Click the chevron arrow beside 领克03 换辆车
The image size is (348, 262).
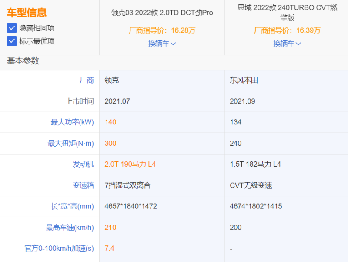pyautogui.click(x=173, y=44)
